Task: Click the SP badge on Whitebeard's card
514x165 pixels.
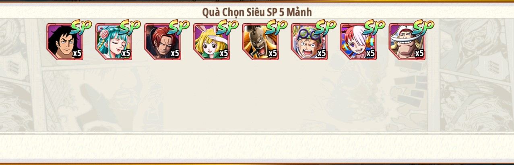Action: point(423,27)
